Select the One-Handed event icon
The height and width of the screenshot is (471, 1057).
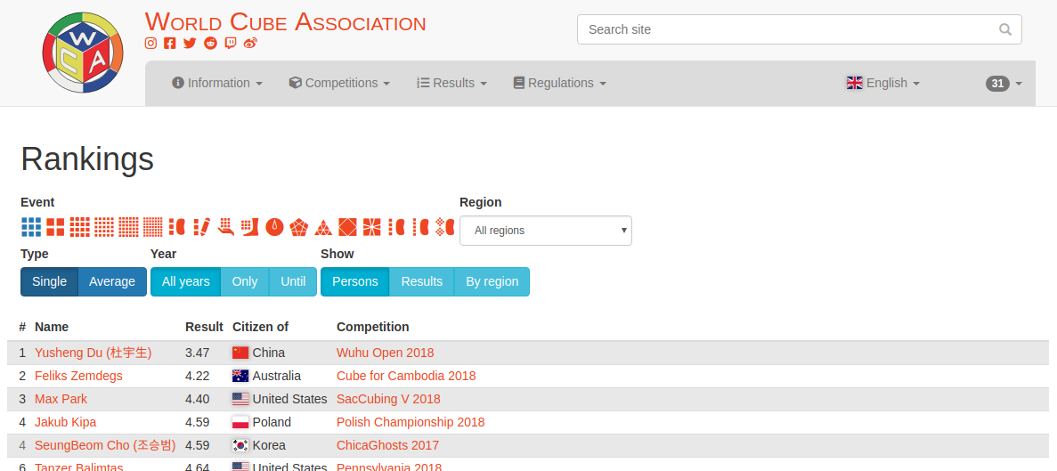tap(226, 227)
